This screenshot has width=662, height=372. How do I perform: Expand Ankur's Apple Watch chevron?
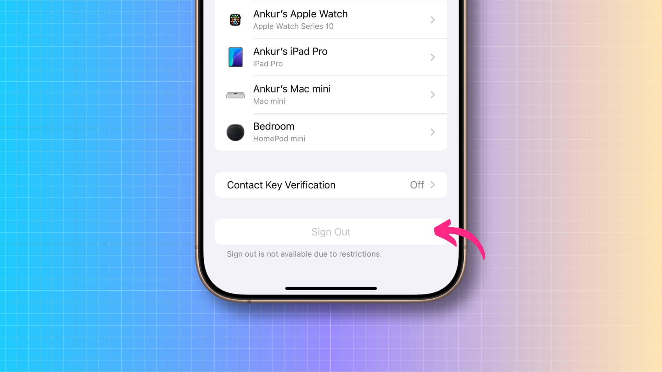click(x=432, y=20)
